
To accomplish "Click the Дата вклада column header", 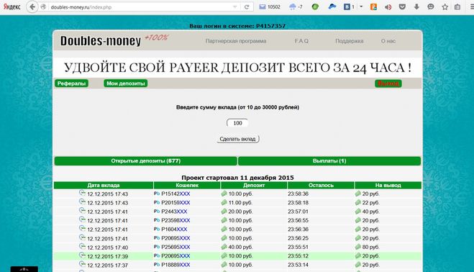I will (104, 185).
